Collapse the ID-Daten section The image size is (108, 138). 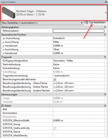(x=105, y=106)
